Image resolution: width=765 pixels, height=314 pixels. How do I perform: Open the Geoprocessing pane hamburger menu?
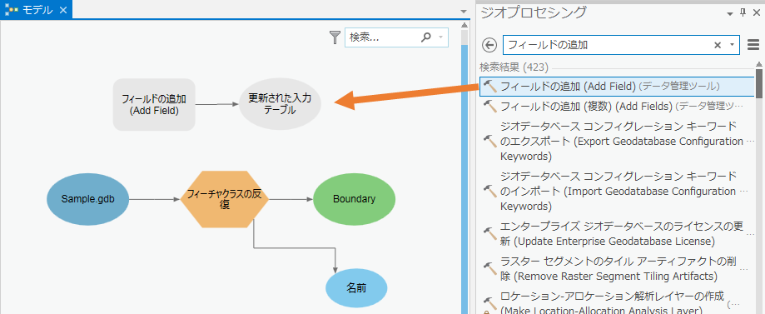pos(753,45)
